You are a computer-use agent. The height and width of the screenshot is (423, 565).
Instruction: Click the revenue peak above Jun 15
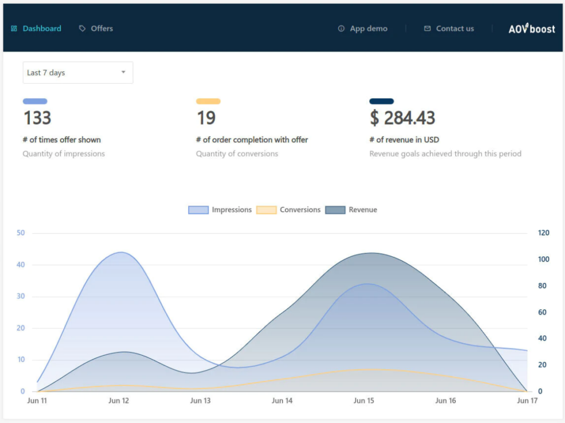click(372, 253)
